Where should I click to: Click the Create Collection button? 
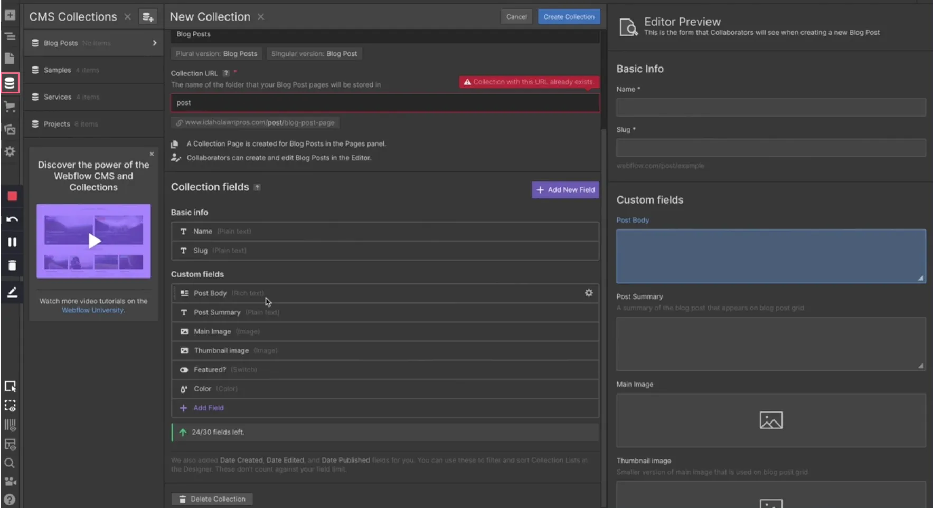[569, 17]
